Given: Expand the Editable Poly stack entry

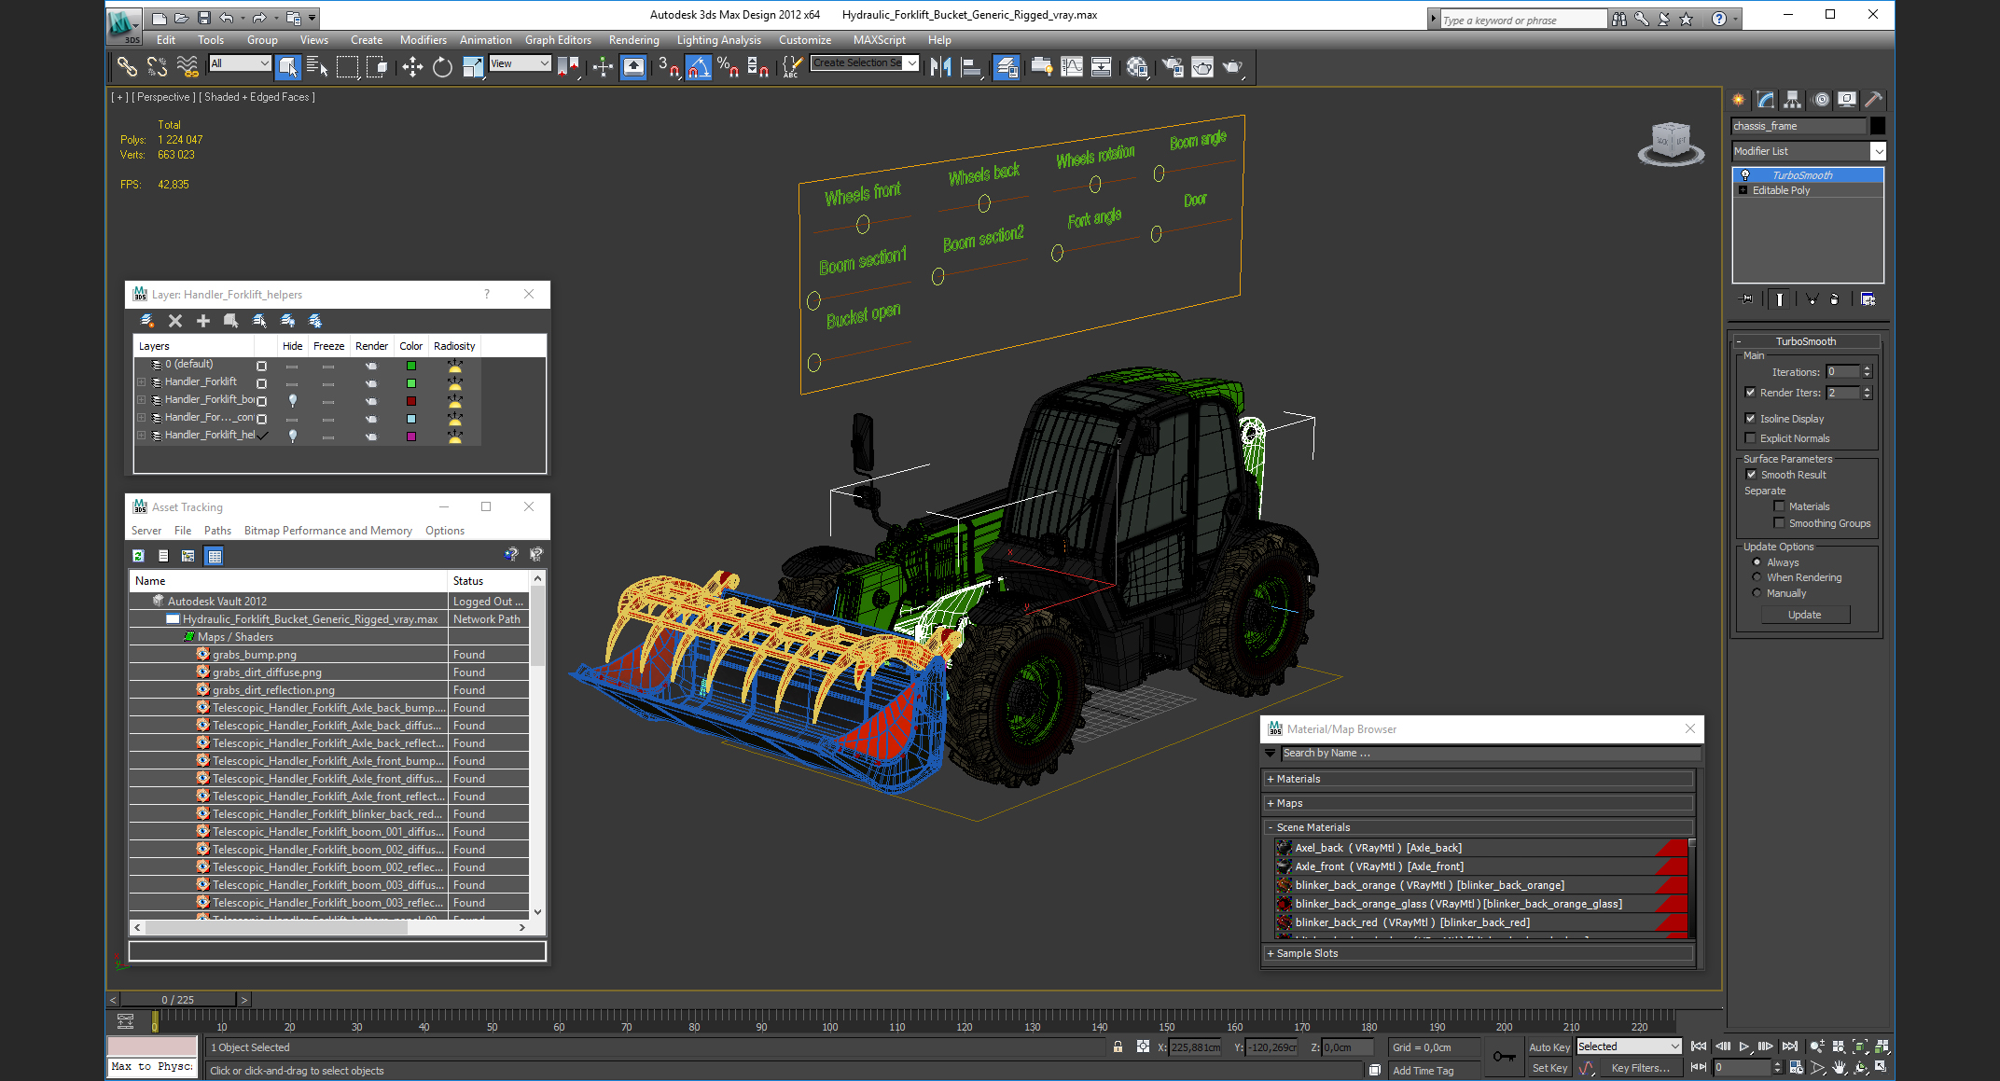Looking at the screenshot, I should (1743, 190).
